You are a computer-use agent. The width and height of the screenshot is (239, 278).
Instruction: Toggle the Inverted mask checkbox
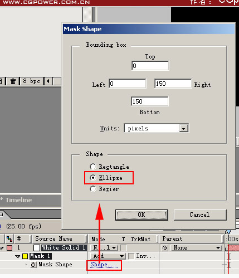[x=131, y=256]
